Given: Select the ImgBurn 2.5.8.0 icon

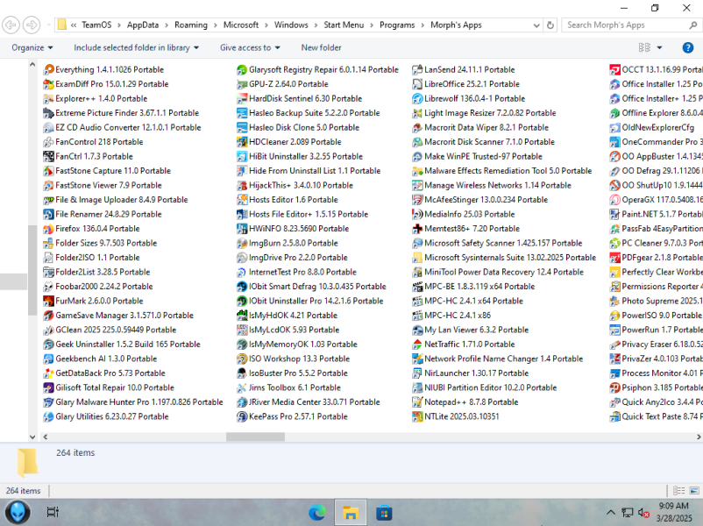Looking at the screenshot, I should point(242,243).
